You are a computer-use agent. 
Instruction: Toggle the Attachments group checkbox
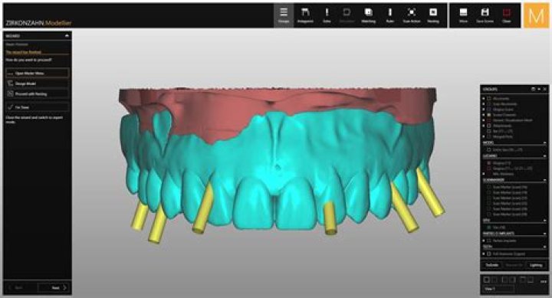[488, 126]
